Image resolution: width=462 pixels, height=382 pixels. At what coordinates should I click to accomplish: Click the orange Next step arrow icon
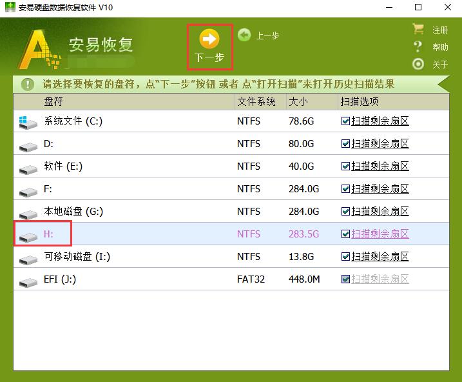point(209,39)
